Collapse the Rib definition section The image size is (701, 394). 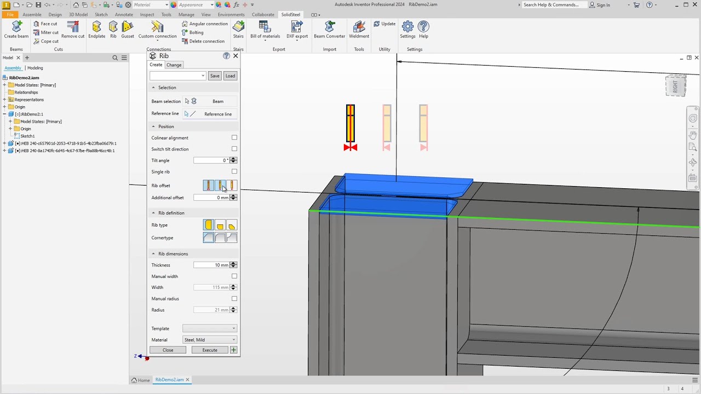[153, 213]
